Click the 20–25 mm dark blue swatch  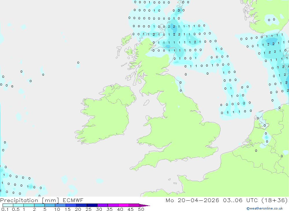coord(81,205)
